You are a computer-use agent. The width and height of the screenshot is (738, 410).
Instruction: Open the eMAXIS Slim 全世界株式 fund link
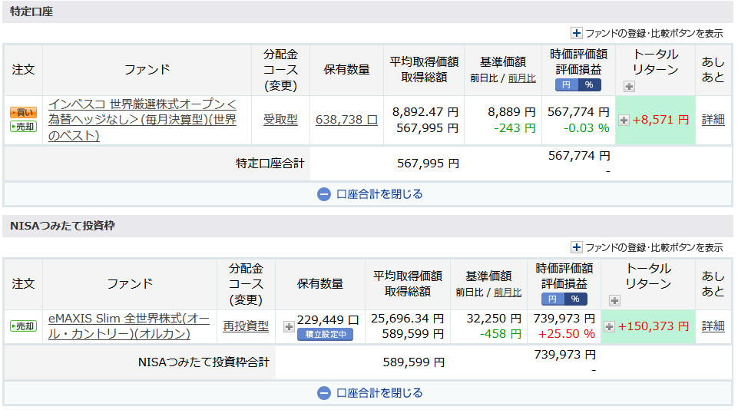tap(128, 326)
